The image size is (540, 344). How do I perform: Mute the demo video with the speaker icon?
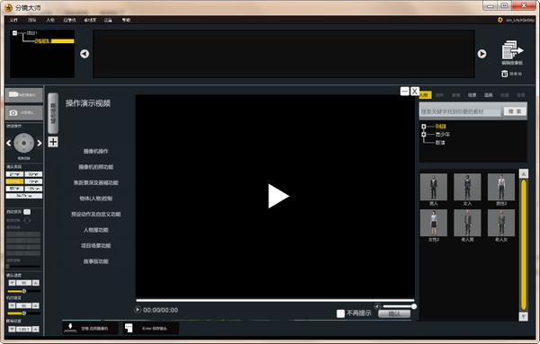[x=377, y=306]
